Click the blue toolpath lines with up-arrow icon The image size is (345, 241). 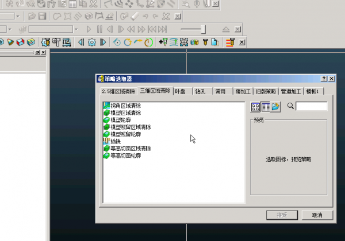(x=174, y=42)
